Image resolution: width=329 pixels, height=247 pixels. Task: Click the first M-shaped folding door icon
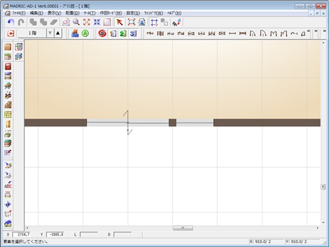[273, 34]
